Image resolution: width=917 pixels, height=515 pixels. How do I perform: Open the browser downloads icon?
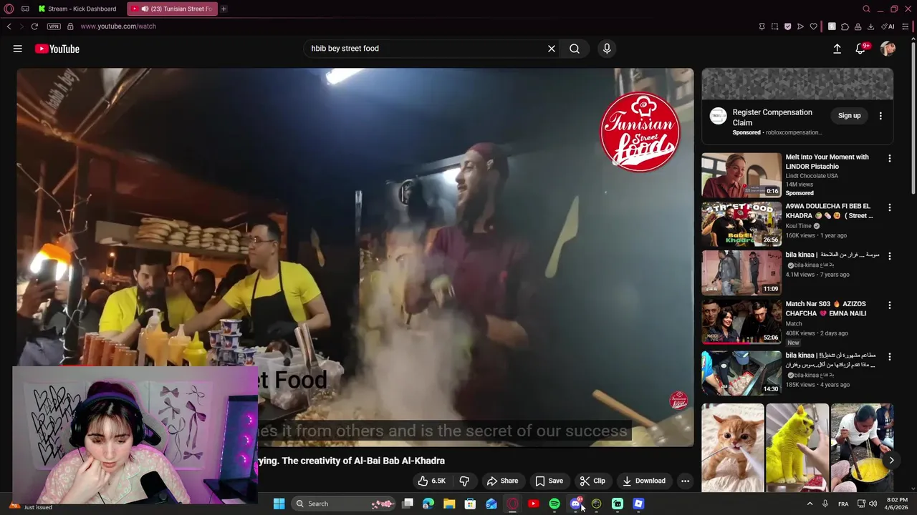click(870, 26)
